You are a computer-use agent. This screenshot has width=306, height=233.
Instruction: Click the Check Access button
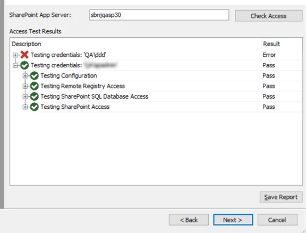(268, 16)
